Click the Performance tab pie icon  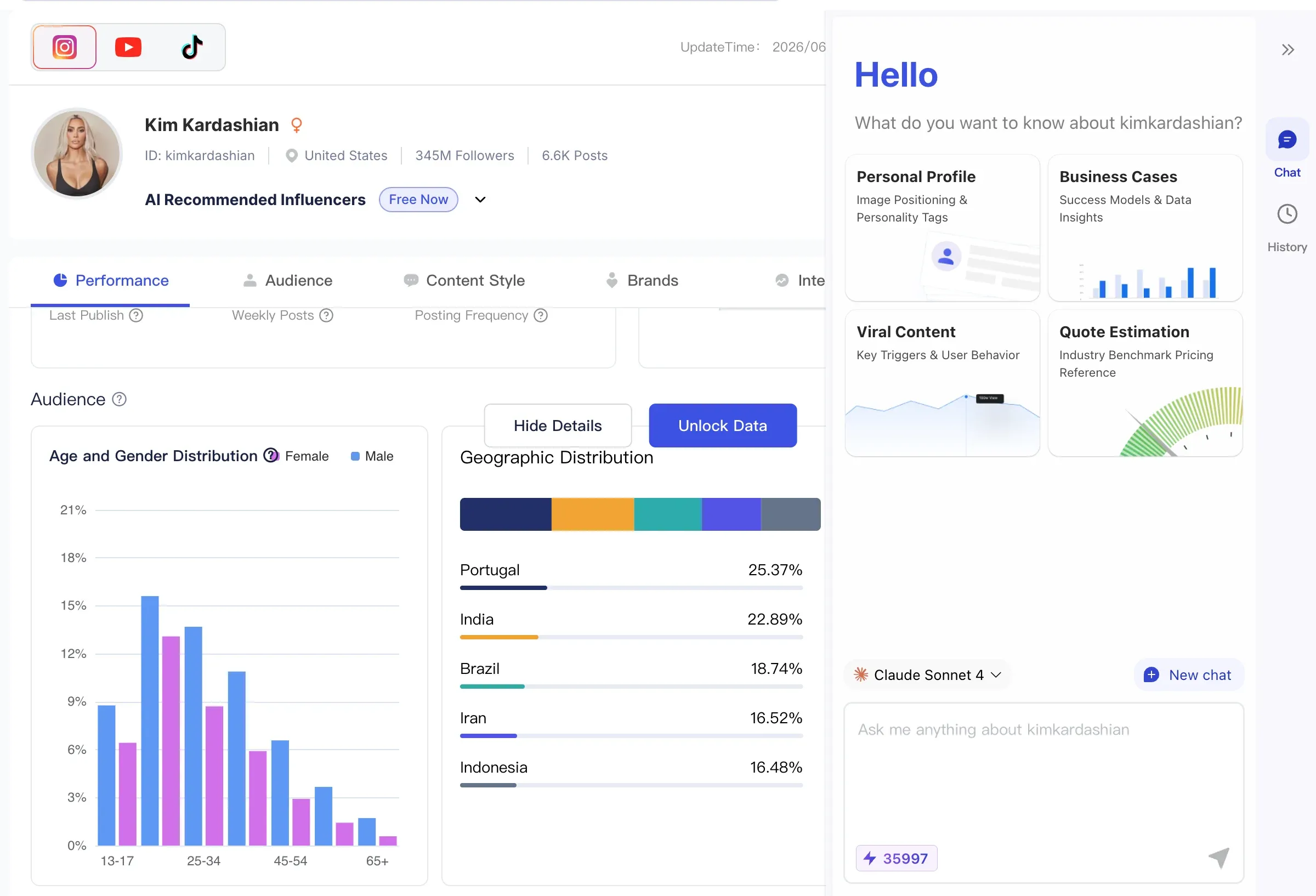click(x=60, y=280)
